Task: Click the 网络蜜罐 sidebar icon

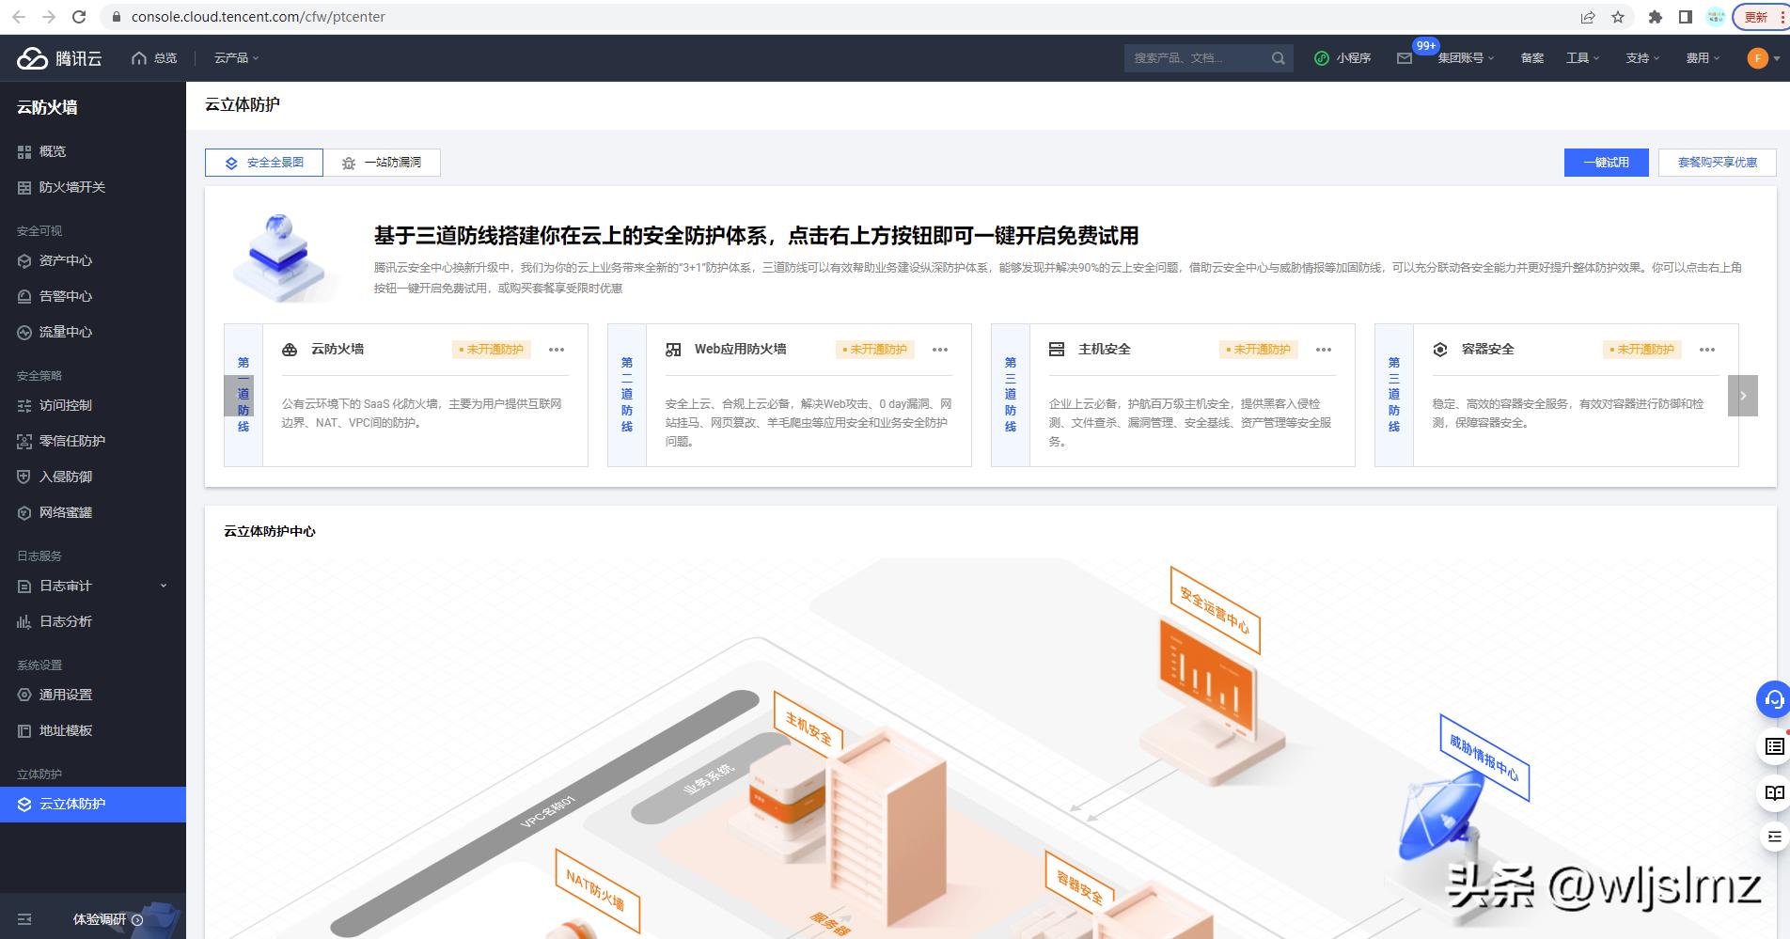Action: (x=24, y=512)
